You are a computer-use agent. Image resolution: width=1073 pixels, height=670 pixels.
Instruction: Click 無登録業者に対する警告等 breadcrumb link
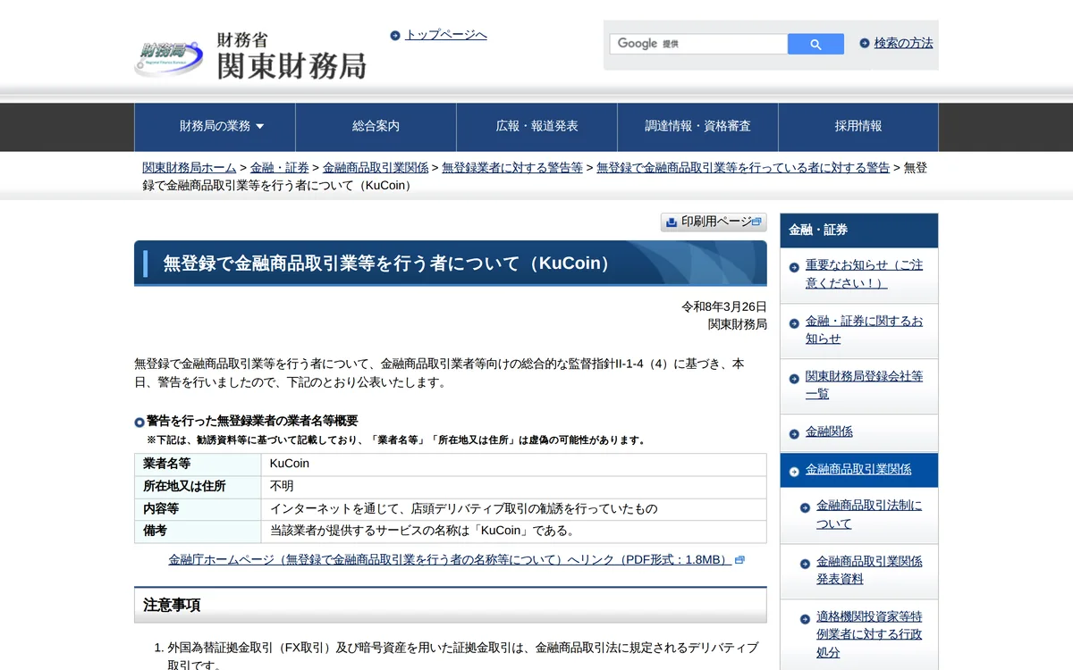512,168
